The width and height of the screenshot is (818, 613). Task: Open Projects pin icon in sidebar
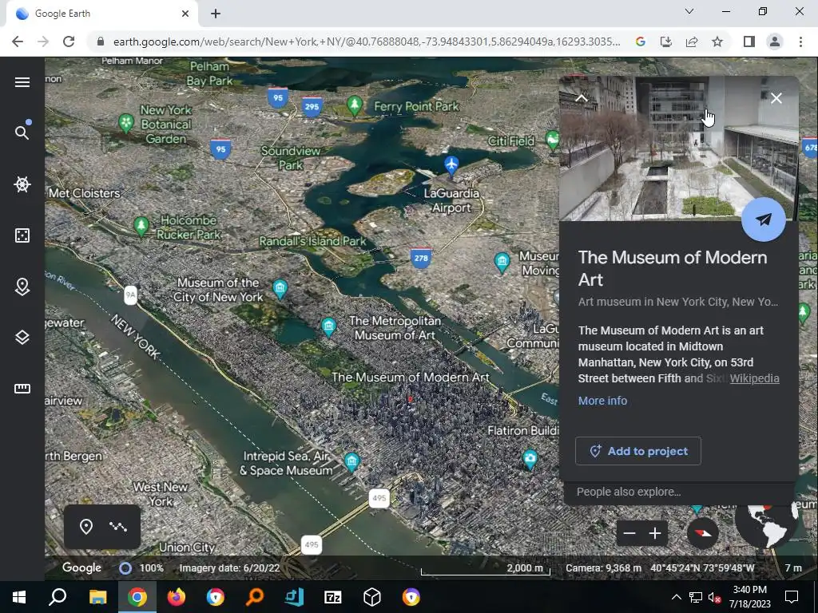pyautogui.click(x=22, y=287)
